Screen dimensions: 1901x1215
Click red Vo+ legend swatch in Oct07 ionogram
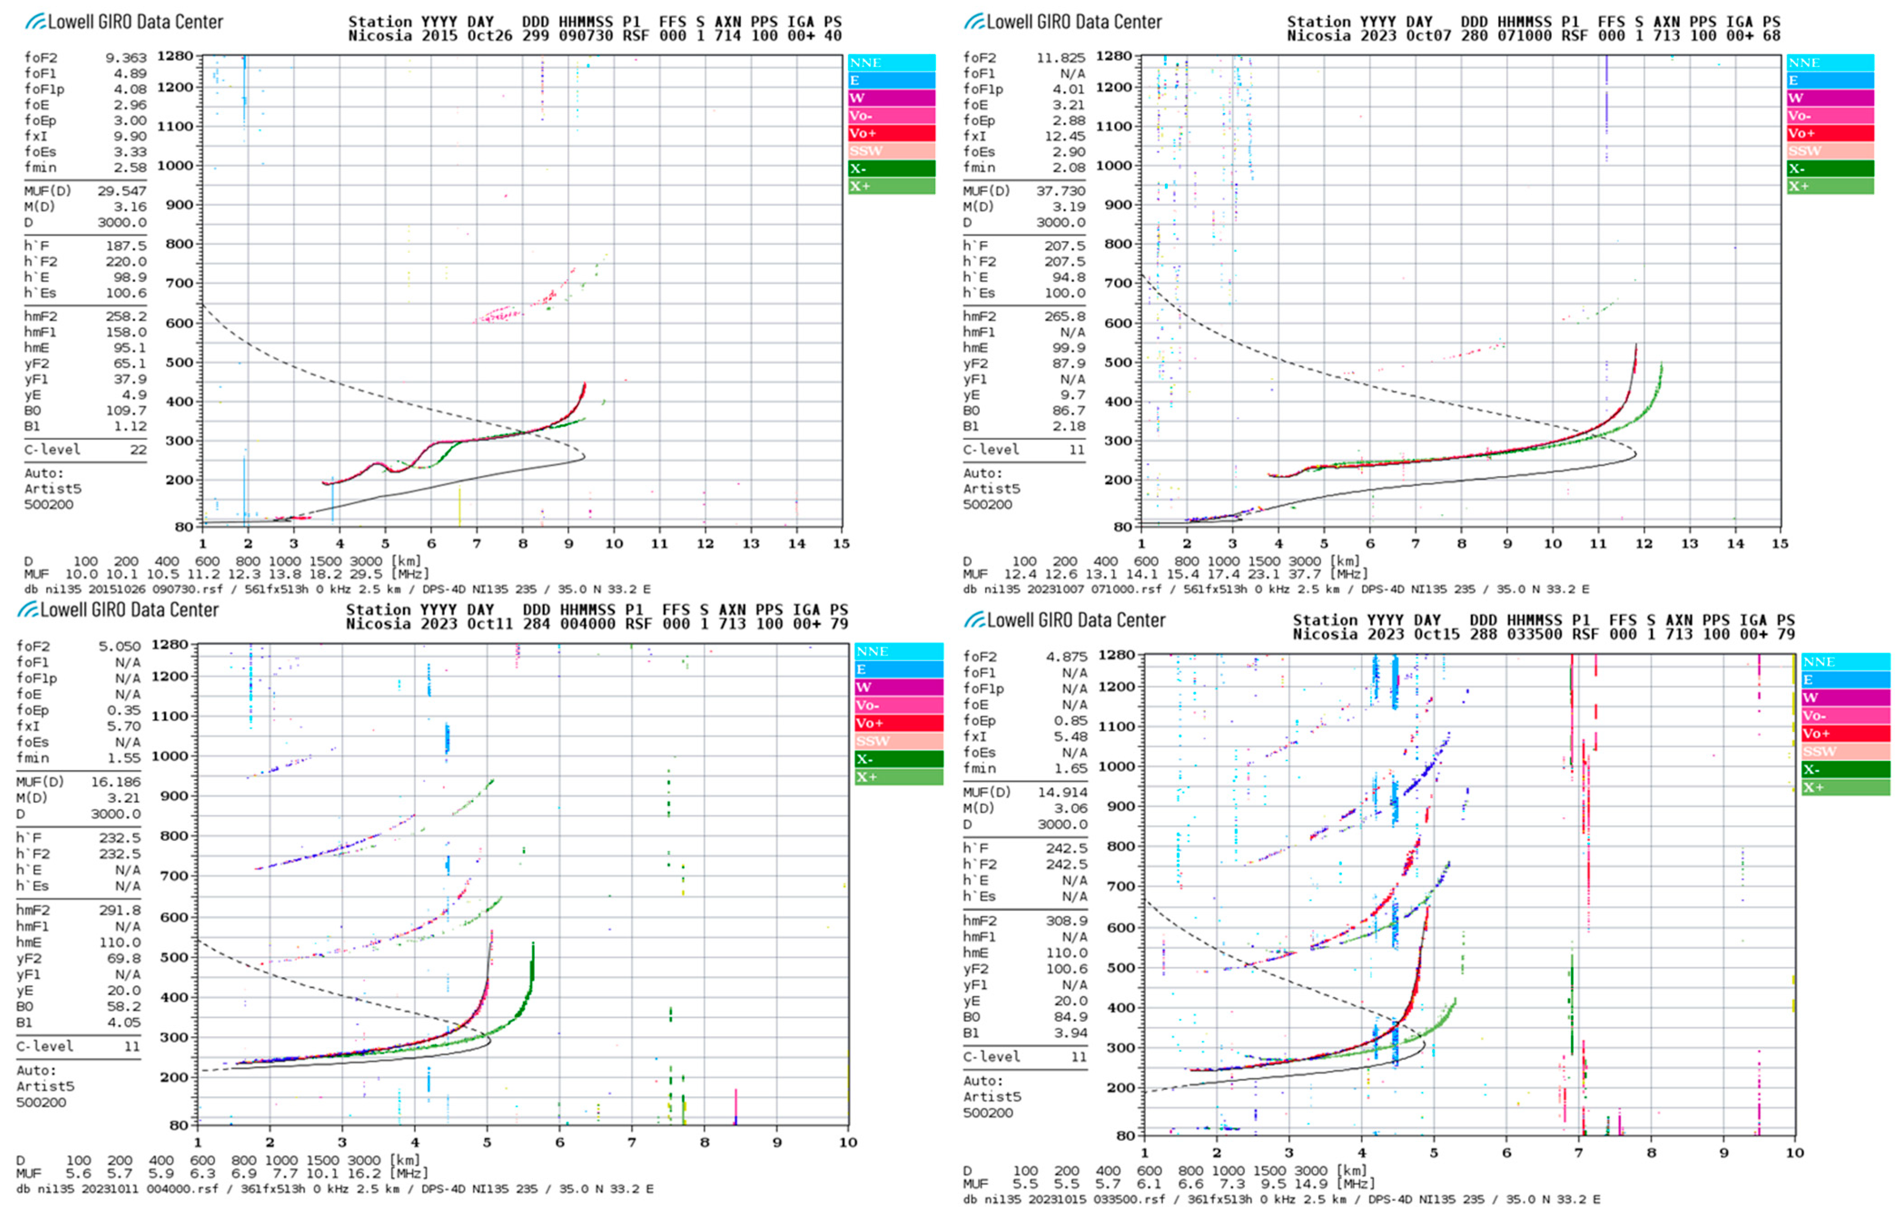click(x=1830, y=133)
